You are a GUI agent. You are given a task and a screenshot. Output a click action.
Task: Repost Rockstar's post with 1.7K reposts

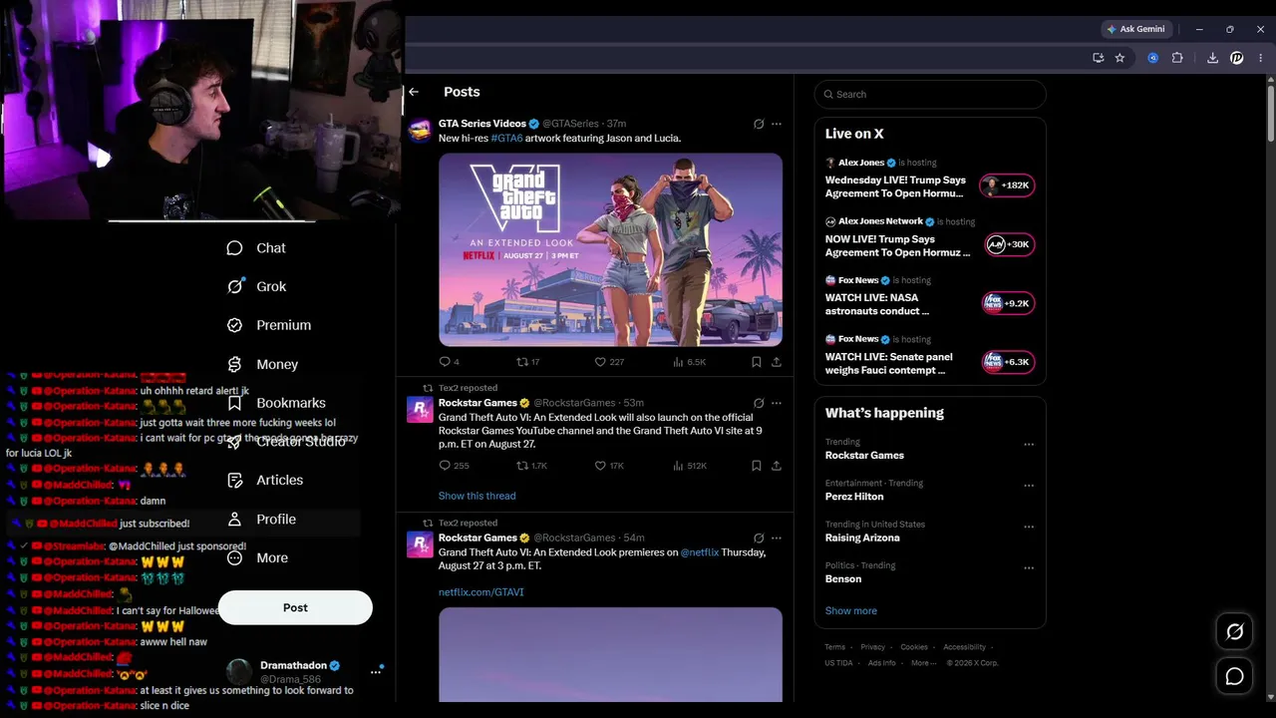(531, 466)
